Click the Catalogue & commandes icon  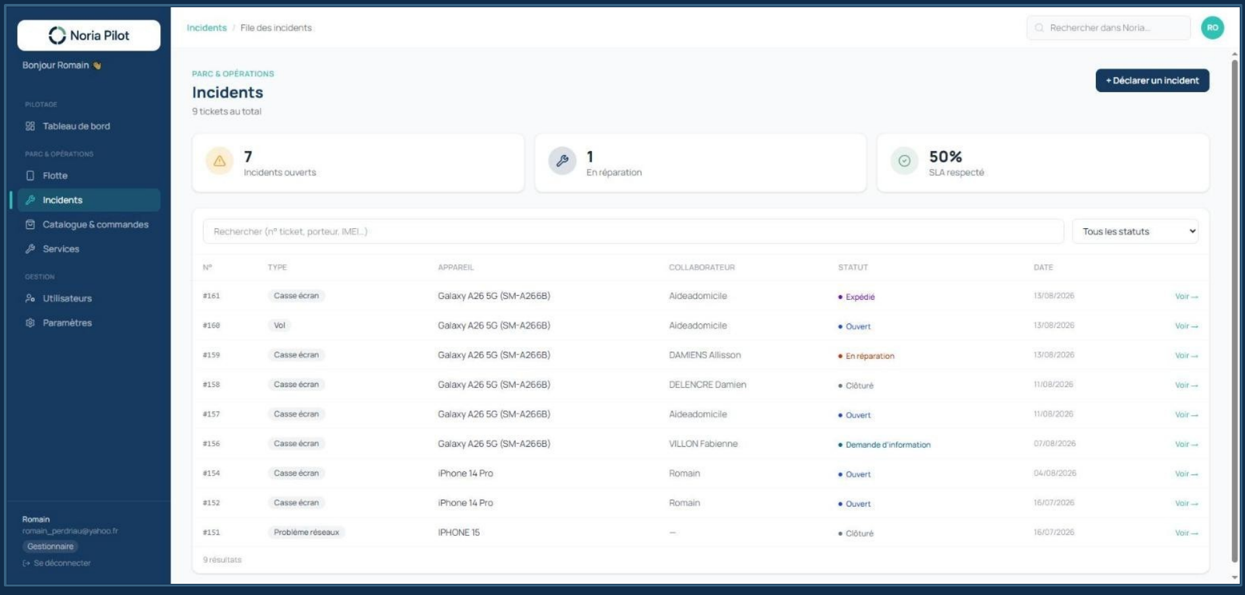coord(30,224)
